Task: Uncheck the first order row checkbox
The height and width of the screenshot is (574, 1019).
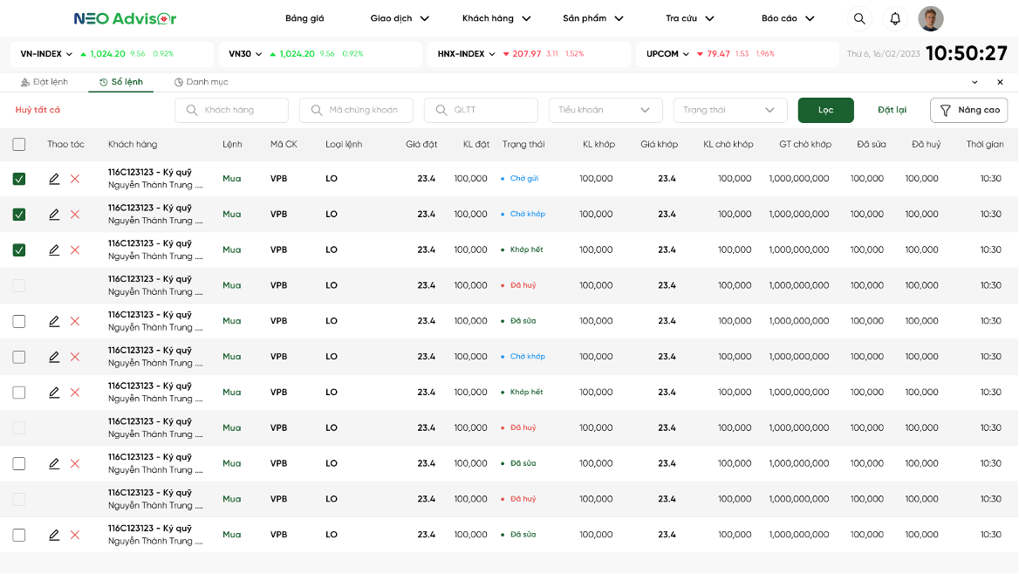Action: pyautogui.click(x=19, y=179)
